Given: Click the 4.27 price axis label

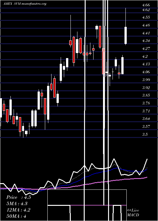Looking at the screenshot, I should tap(146, 49).
